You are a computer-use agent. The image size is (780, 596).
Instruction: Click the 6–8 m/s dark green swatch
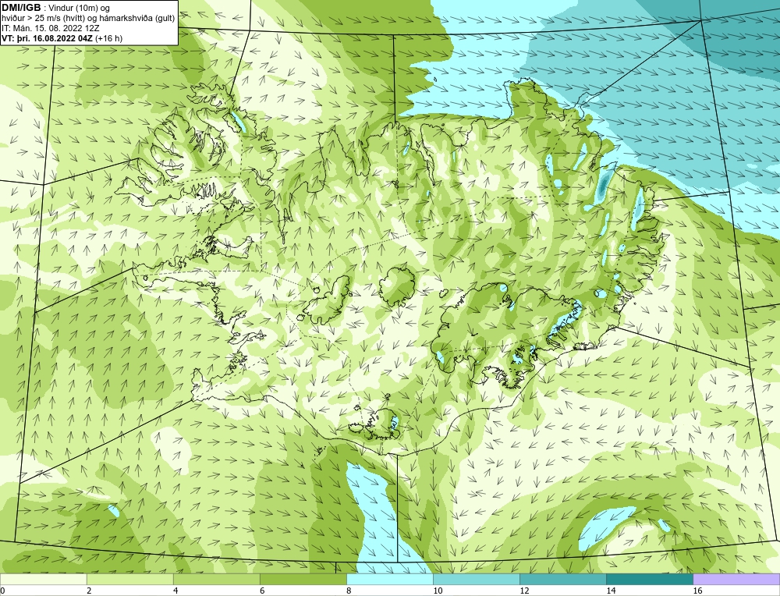pos(303,579)
